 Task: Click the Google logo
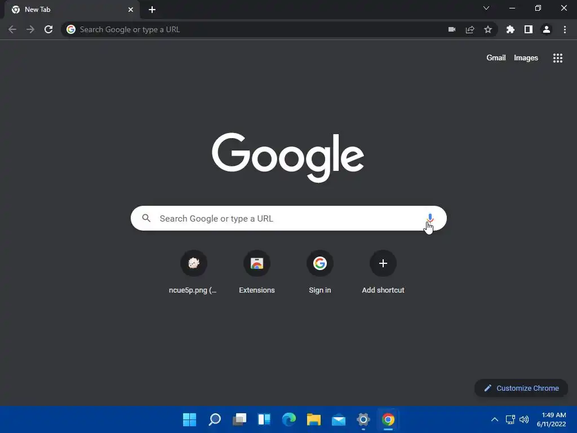coord(288,158)
